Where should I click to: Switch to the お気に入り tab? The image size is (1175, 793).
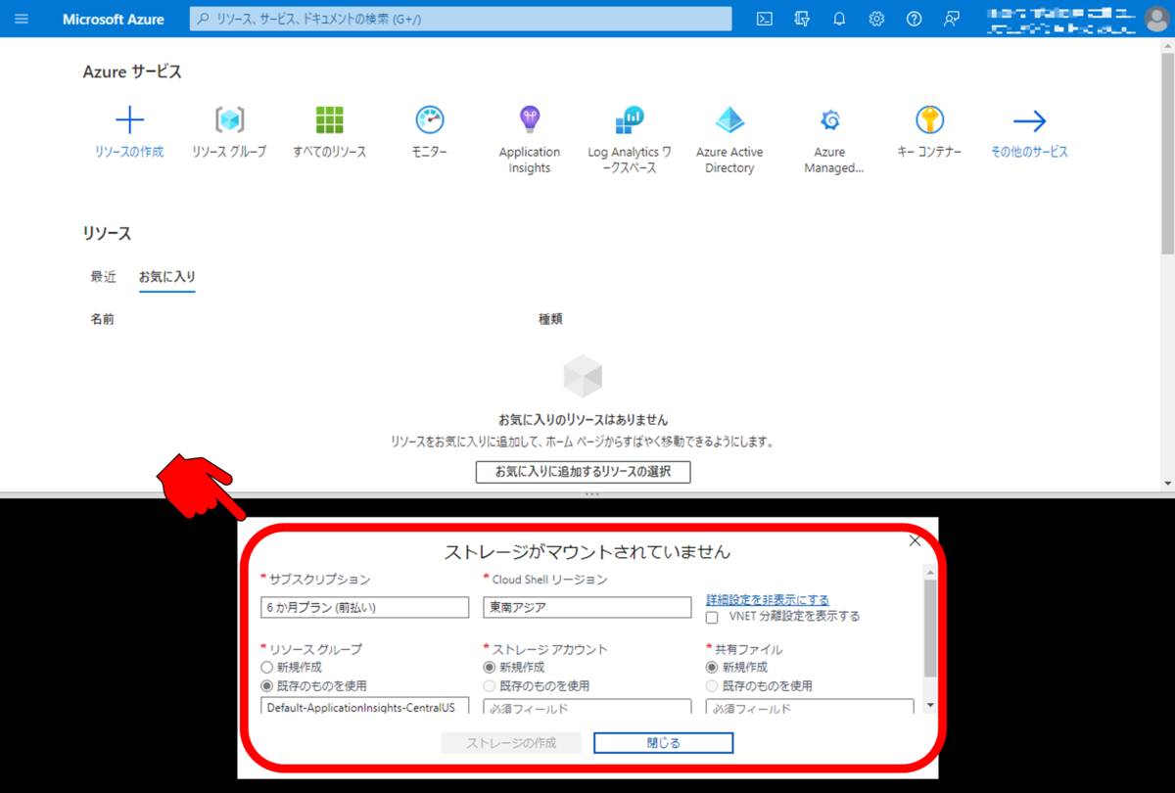point(166,276)
